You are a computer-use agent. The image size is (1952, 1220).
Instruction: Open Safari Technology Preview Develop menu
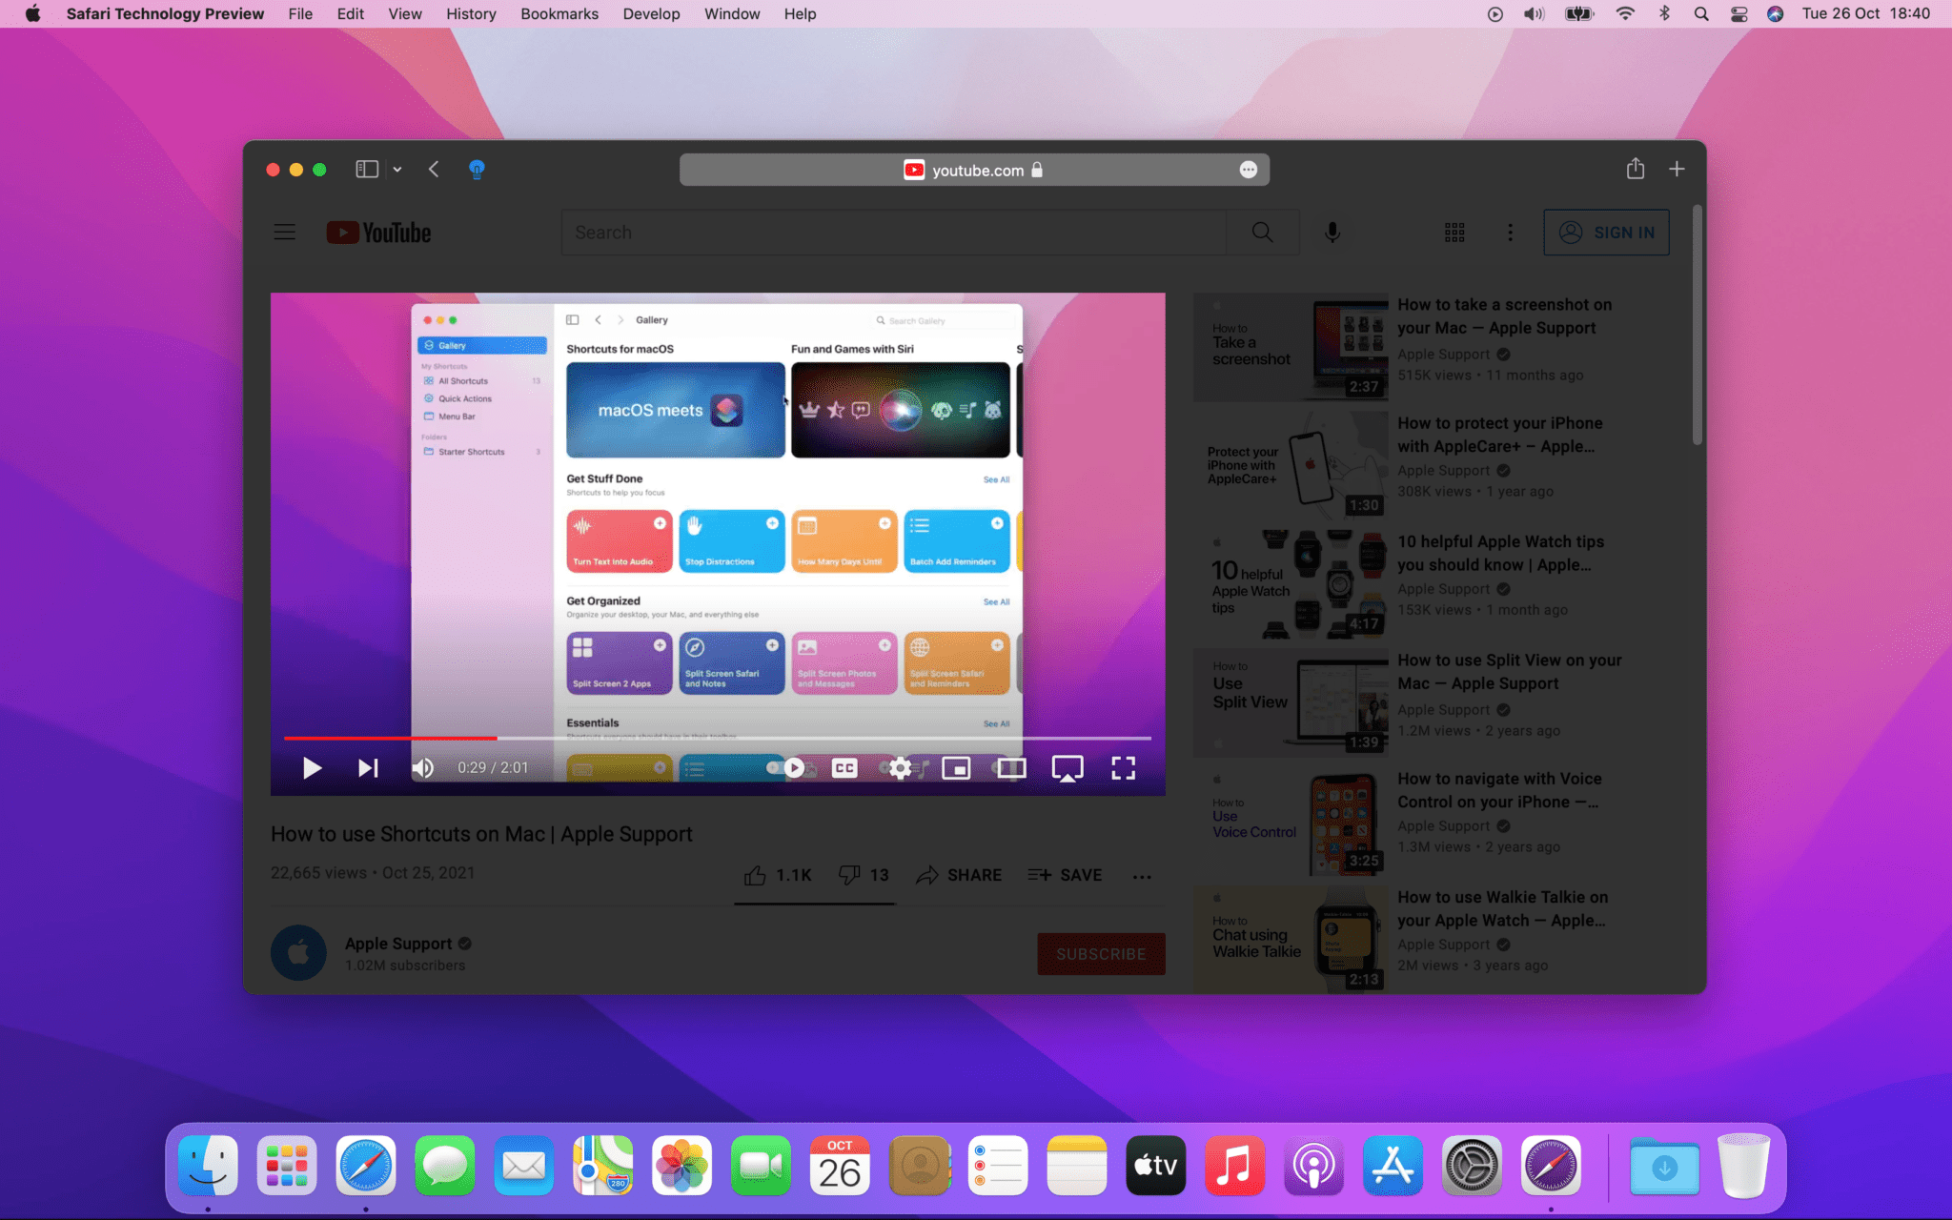[651, 14]
